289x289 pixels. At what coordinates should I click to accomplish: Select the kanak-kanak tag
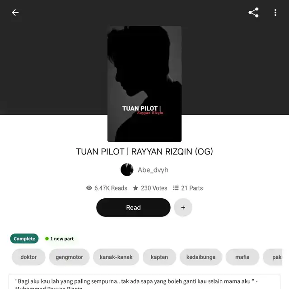116,257
